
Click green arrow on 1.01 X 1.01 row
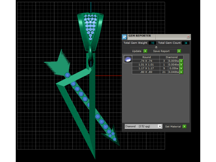(181, 65)
